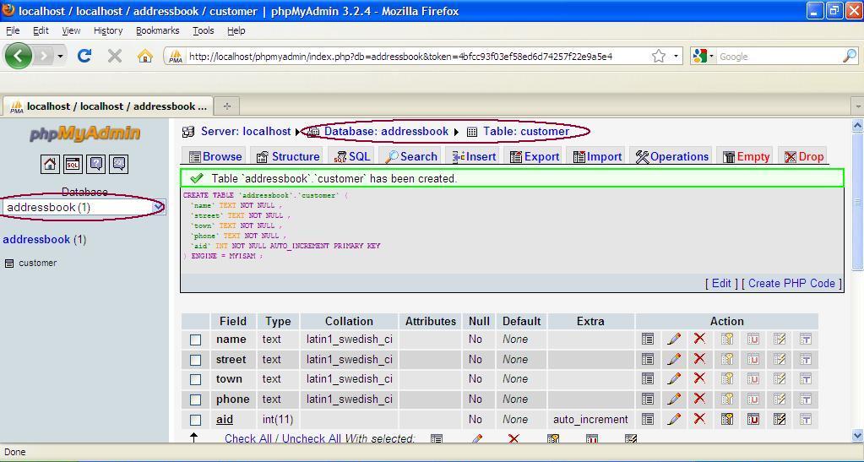This screenshot has height=462, width=864.
Task: Edit the name field with pencil icon
Action: 674,339
